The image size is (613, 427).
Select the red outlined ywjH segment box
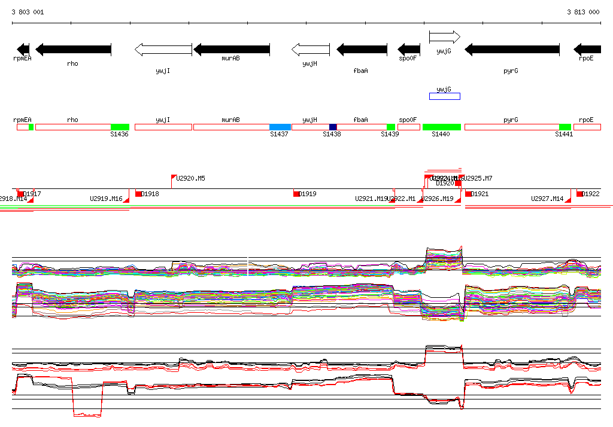(311, 127)
